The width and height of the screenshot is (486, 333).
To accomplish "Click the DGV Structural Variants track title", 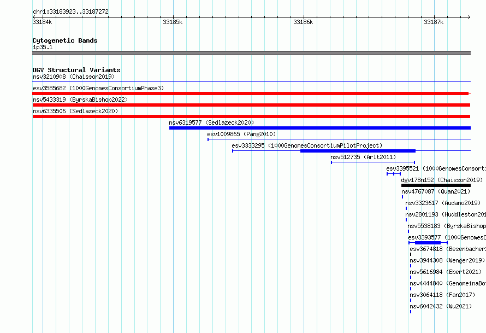I will click(x=76, y=70).
